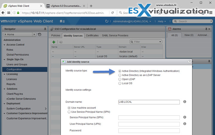Pin the panel below Alarms
This screenshot has width=215, height=135.
click(209, 61)
